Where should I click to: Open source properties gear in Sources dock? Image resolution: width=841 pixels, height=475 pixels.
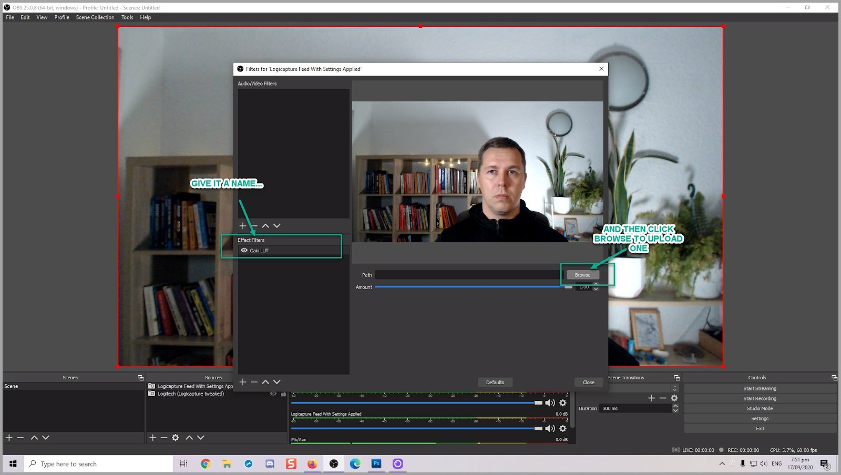pyautogui.click(x=176, y=438)
